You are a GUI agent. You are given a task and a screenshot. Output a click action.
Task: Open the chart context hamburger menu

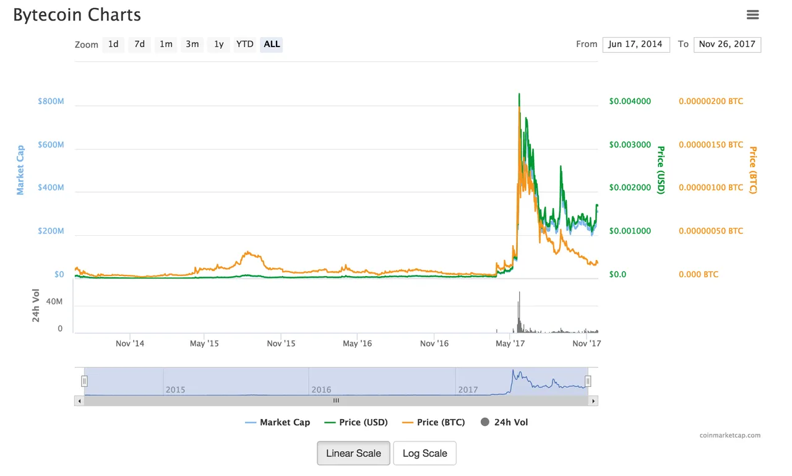752,14
